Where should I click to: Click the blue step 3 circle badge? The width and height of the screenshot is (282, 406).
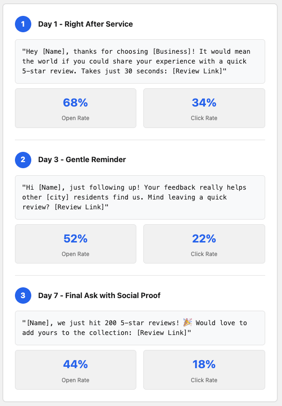(23, 295)
